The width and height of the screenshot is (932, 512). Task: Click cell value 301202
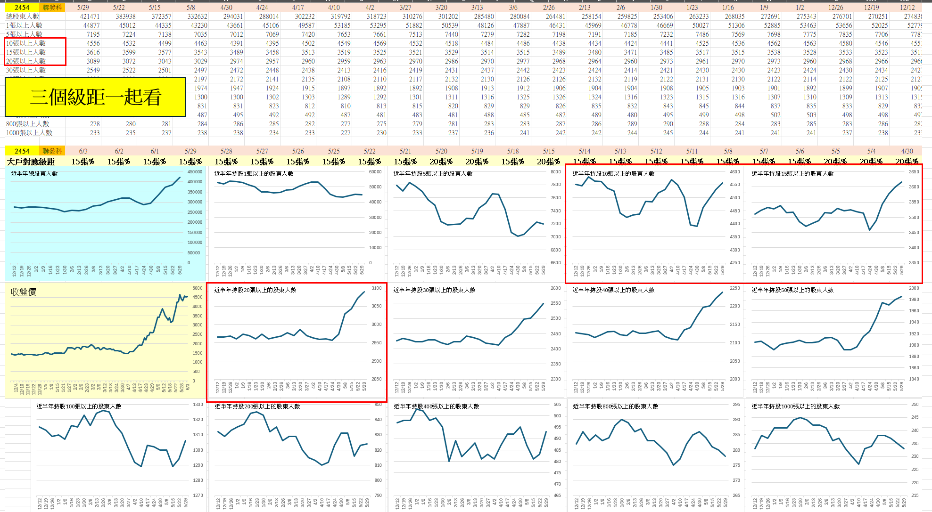tap(448, 16)
